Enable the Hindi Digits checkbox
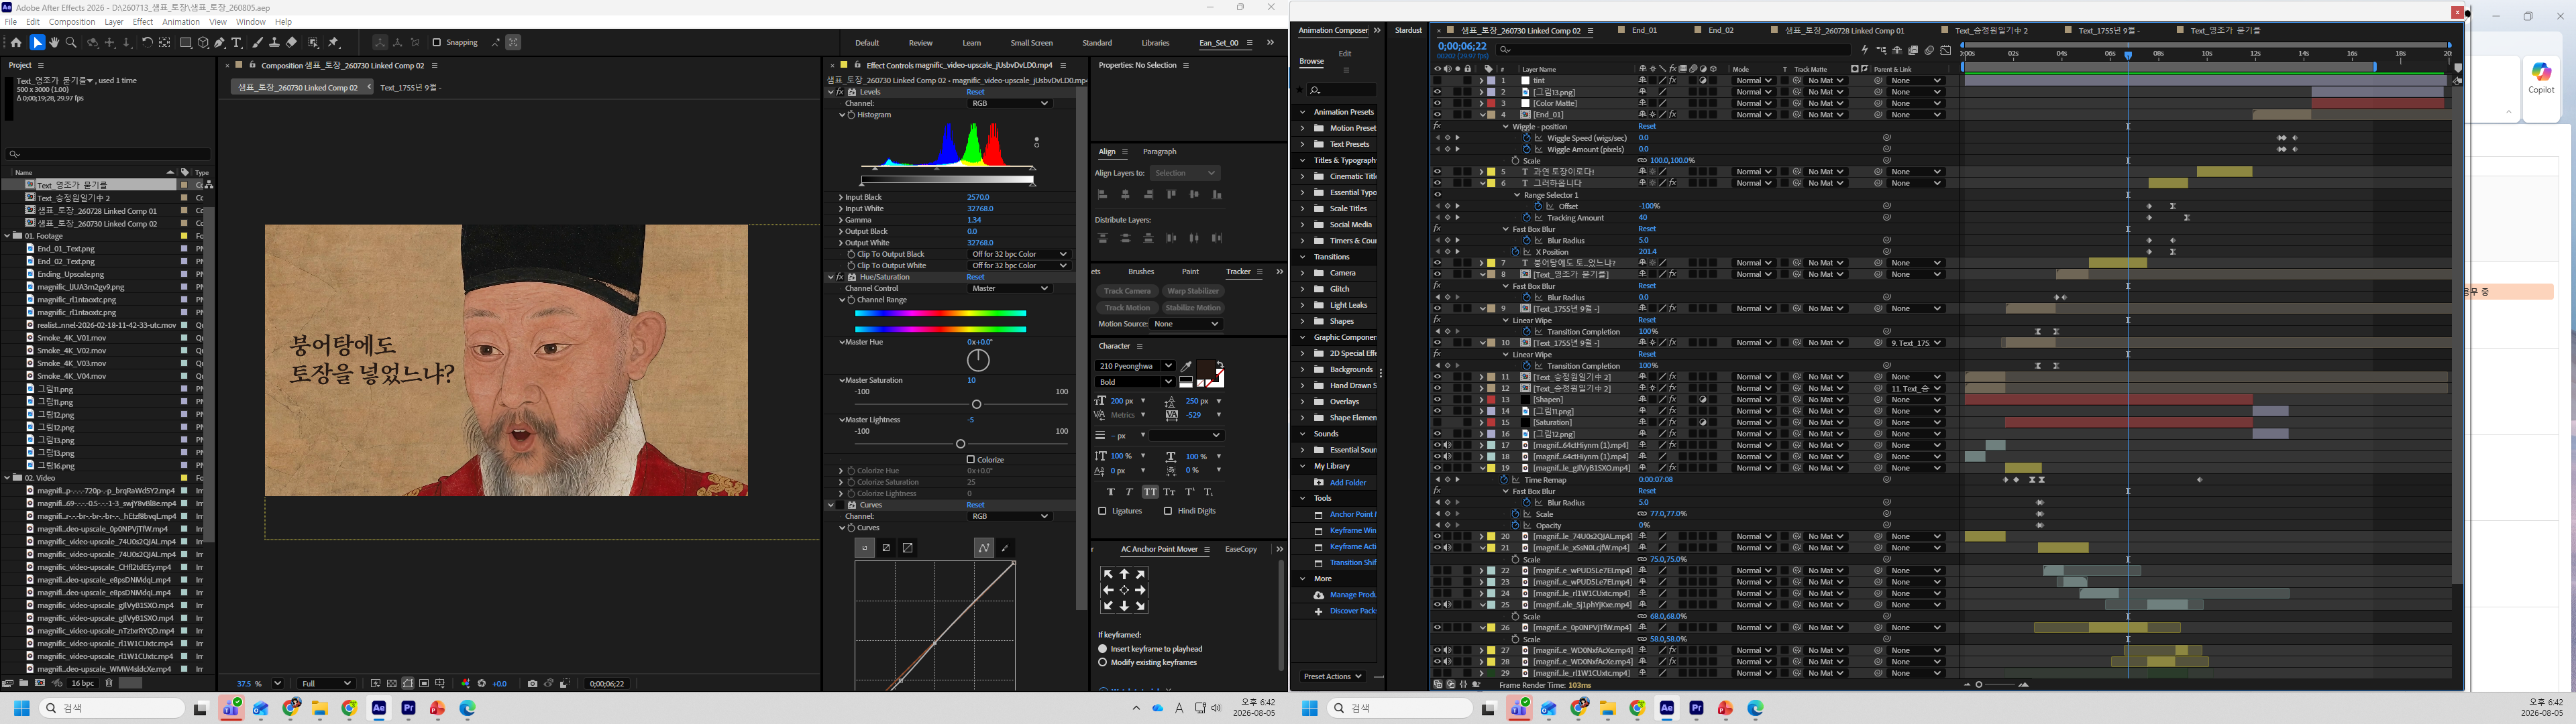 (x=1167, y=511)
